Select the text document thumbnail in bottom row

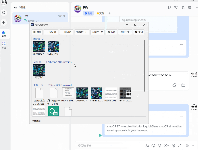[39, 111]
